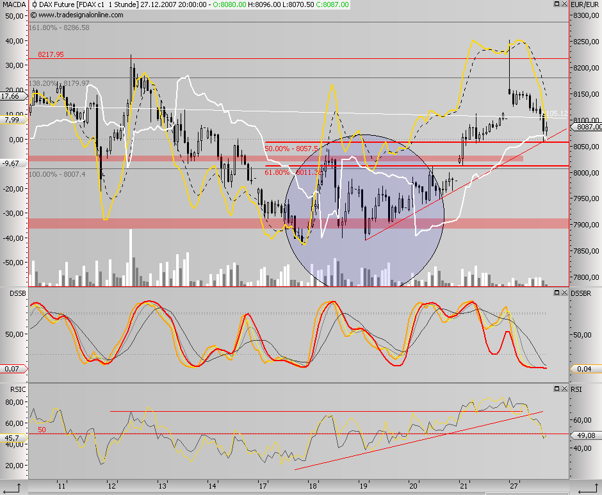Click the 138.20% - 8179.97 Fibonacci label
This screenshot has height=495, width=602.
point(59,83)
